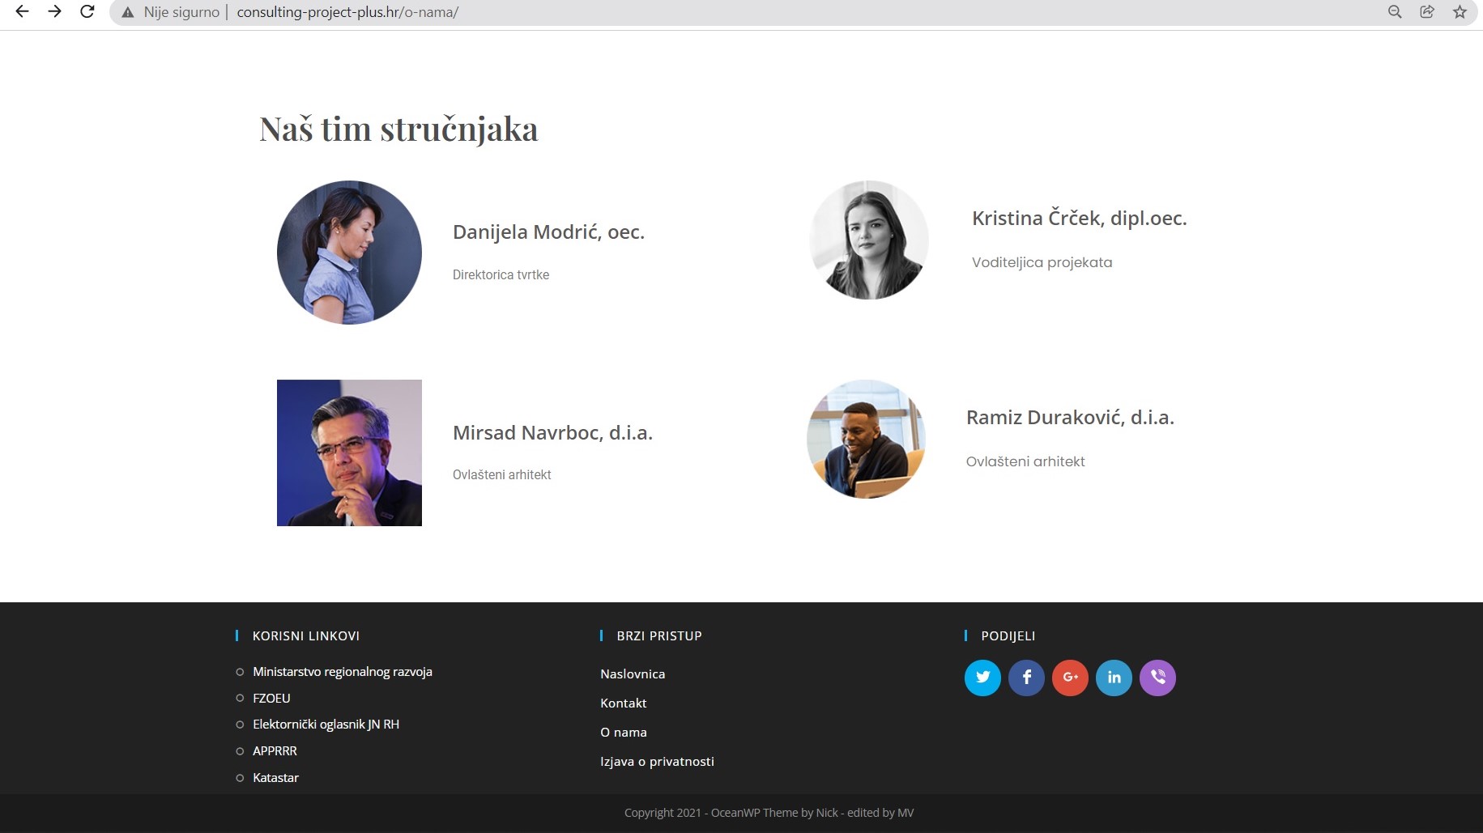Click the purple Viber share icon
The image size is (1483, 833).
tap(1157, 678)
